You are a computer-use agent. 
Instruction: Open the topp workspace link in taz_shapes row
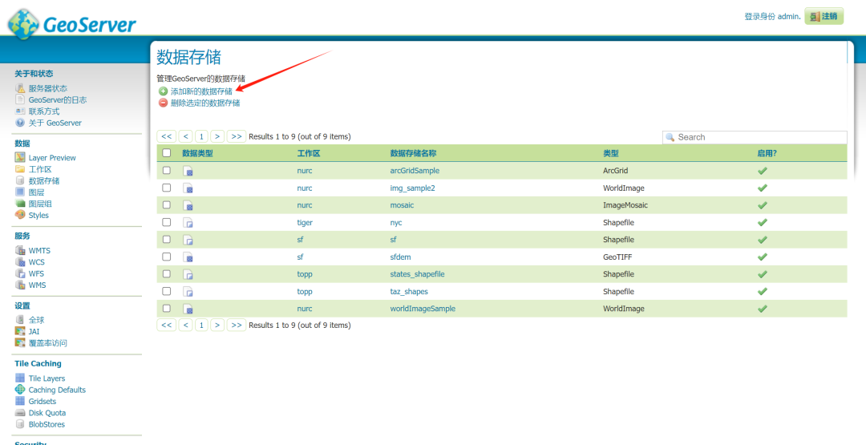tap(305, 291)
